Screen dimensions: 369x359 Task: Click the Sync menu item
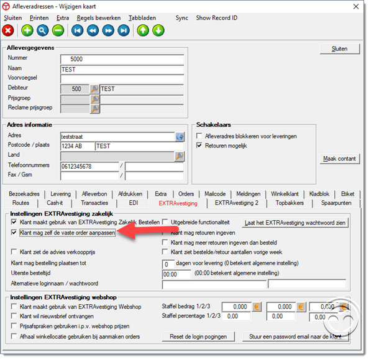(181, 18)
